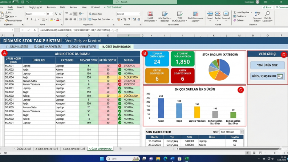The height and width of the screenshot is (162, 288).
Task: Add a new sheet with plus icon
Action: tap(120, 149)
